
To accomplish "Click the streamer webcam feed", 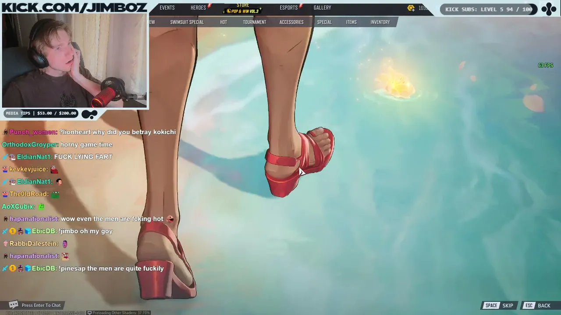I will 75,60.
